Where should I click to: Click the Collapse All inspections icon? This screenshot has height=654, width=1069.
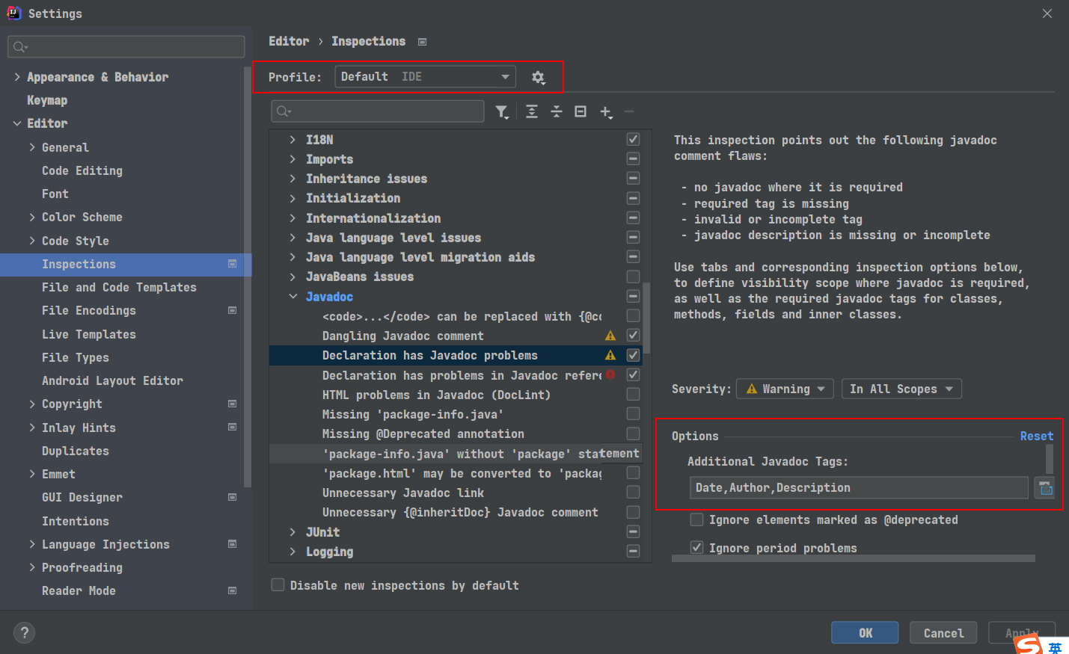(x=557, y=111)
